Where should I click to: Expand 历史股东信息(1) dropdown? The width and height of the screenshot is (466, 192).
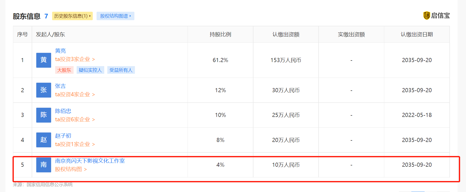pos(72,16)
